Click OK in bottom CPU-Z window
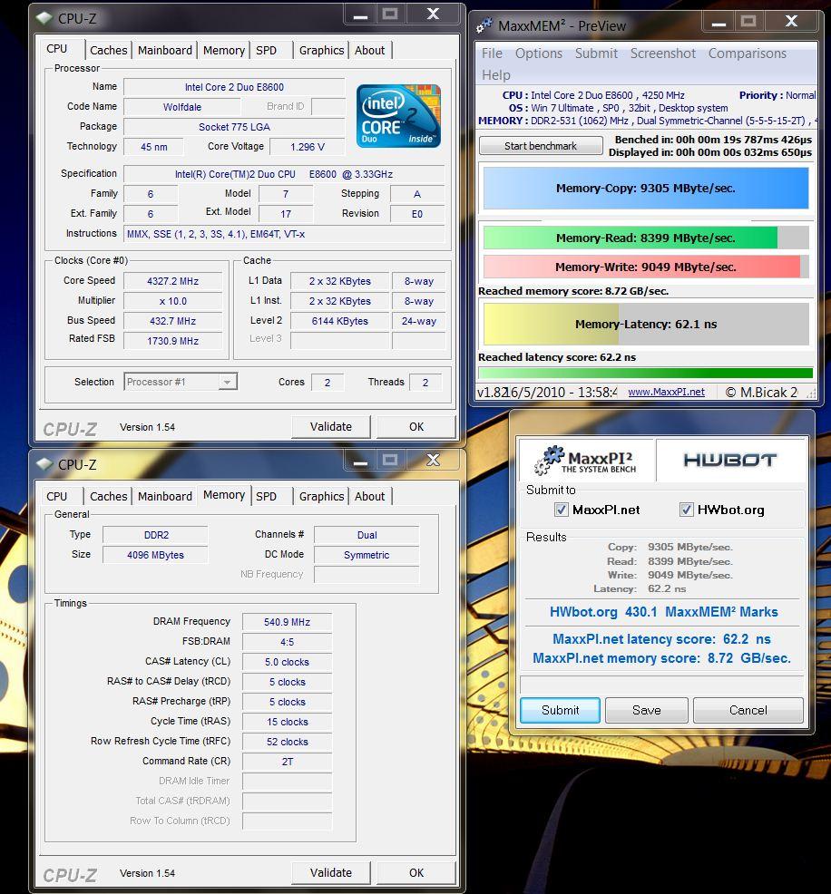831x894 pixels. [x=416, y=872]
